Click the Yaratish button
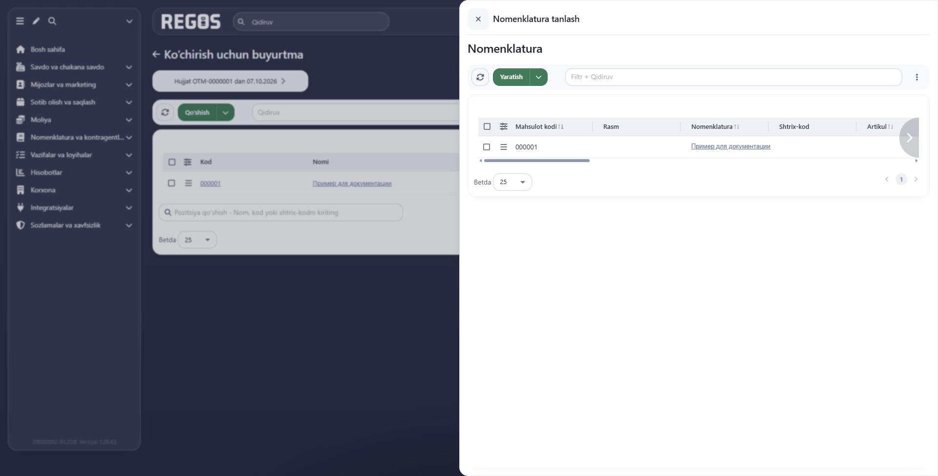938x476 pixels. tap(511, 77)
